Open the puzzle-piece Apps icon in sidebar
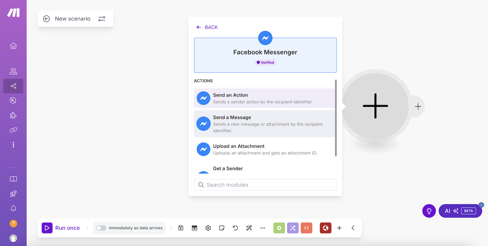488x246 pixels. [13, 115]
